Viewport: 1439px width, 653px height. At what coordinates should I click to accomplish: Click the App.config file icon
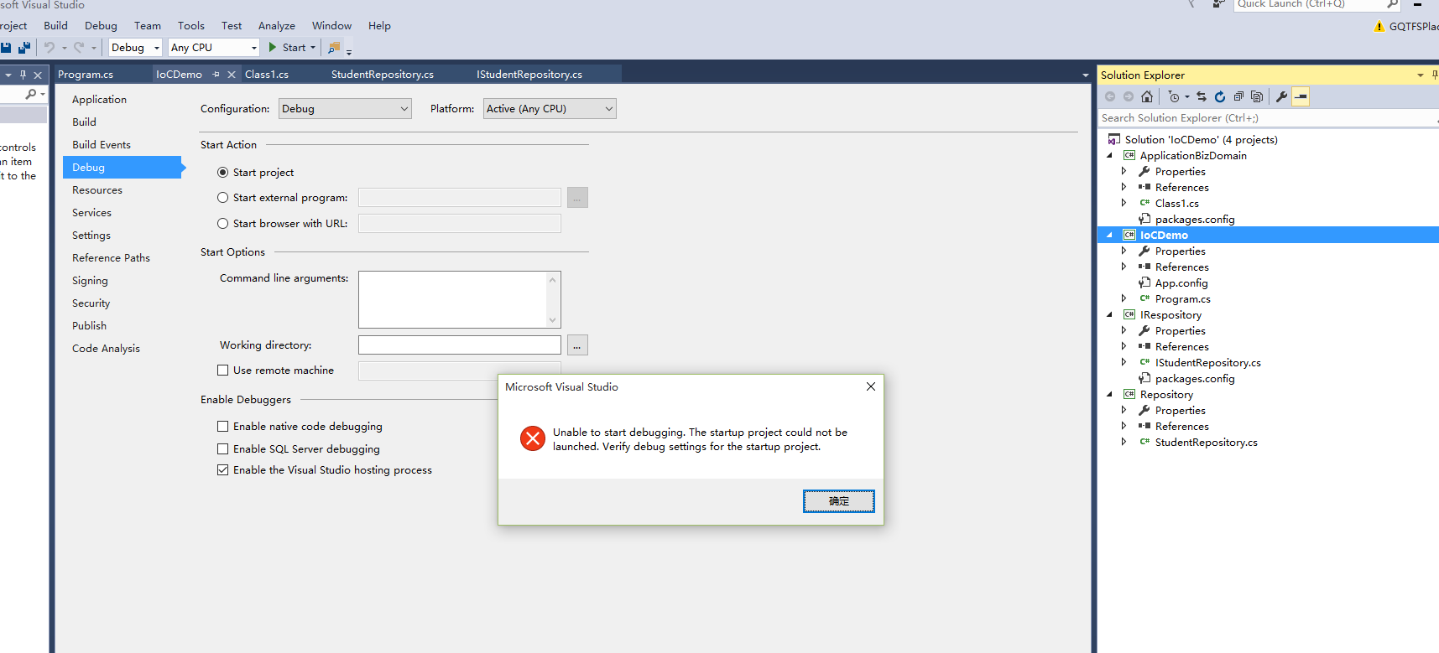(1144, 283)
